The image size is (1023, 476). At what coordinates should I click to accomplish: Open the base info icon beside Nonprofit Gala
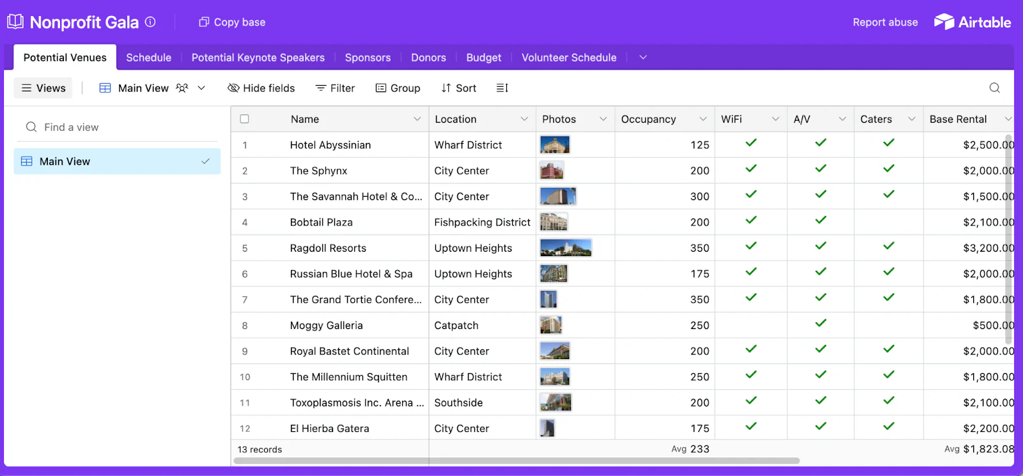pyautogui.click(x=150, y=22)
